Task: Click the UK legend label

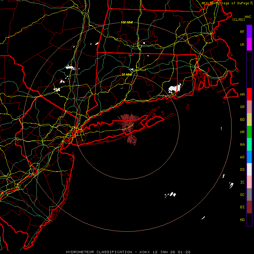Action: [x=242, y=44]
